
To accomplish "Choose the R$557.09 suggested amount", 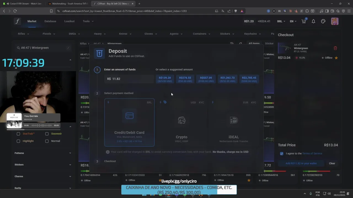I will pyautogui.click(x=206, y=79).
